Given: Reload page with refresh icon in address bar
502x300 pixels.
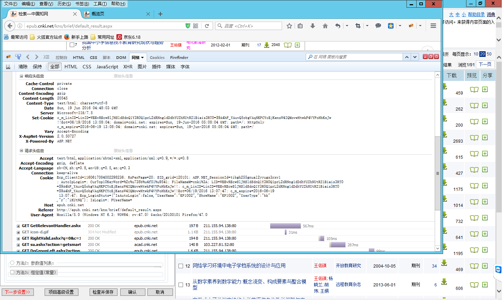Looking at the screenshot, I should pyautogui.click(x=207, y=26).
